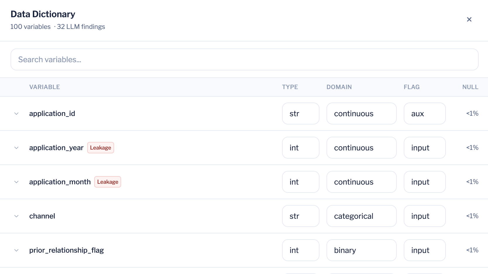Open channel type str dropdown
488x274 pixels.
coord(300,216)
